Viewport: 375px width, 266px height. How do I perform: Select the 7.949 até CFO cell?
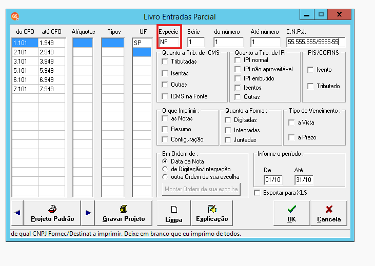[51, 89]
